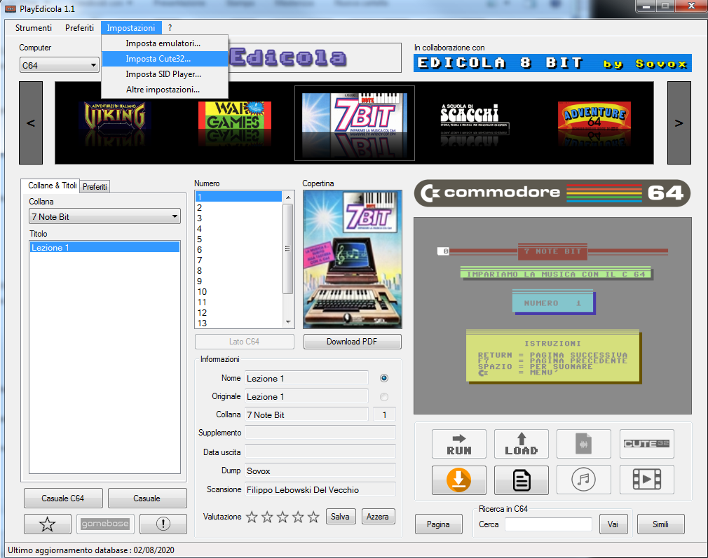Viewport: 708px width, 558px height.
Task: Choose Imposta emulatori... menu entry
Action: coord(165,43)
